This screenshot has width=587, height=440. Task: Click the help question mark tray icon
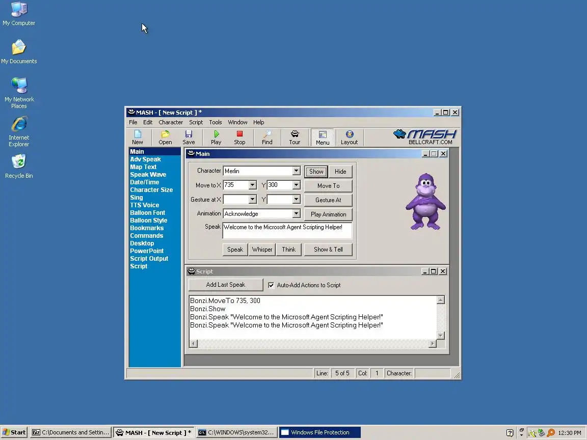(510, 433)
